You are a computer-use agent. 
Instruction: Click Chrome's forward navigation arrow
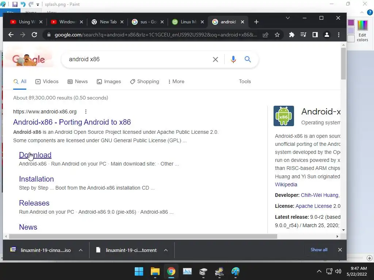tap(23, 35)
